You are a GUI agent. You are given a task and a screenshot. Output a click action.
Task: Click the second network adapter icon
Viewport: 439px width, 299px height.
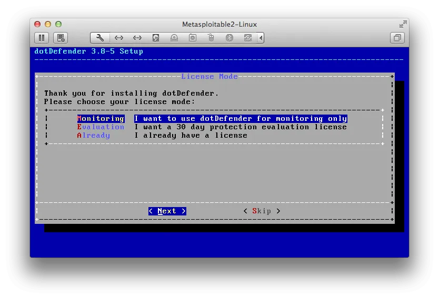(137, 38)
